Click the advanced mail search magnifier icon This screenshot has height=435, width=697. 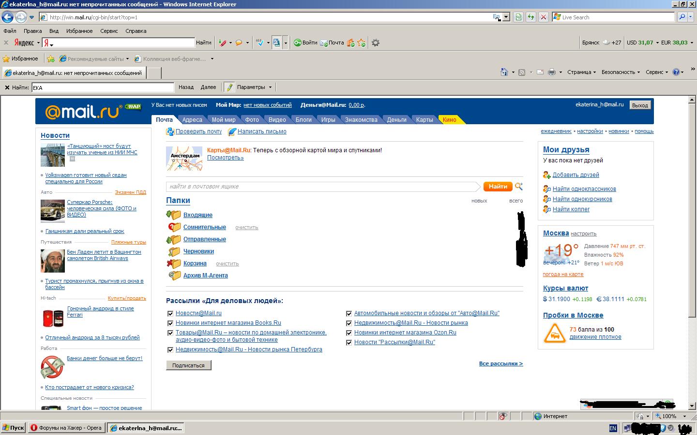click(x=519, y=186)
